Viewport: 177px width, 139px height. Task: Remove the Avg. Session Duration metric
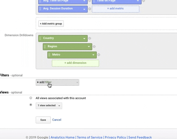tap(90, 9)
